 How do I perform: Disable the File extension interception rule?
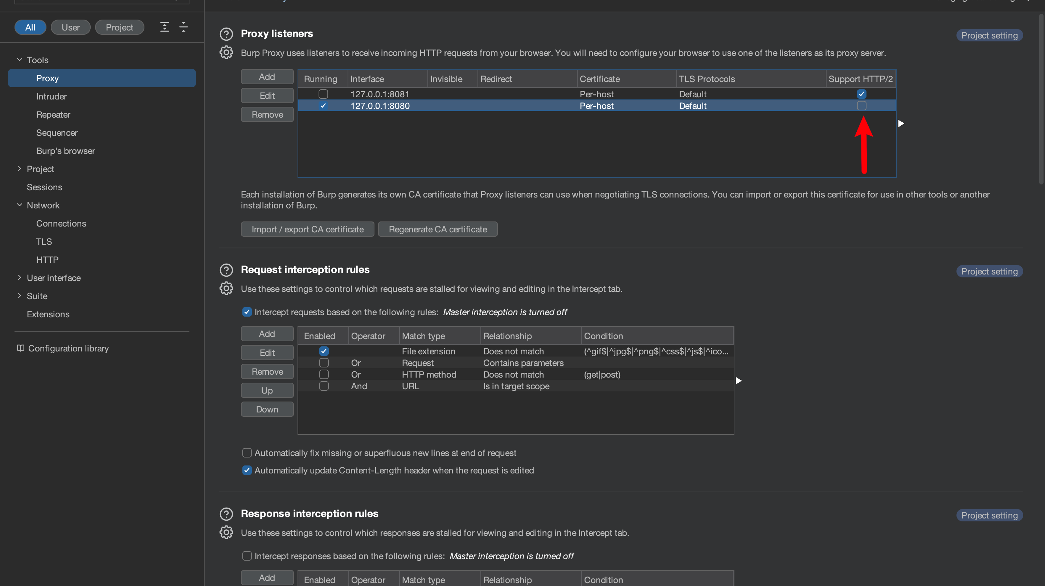[x=324, y=351]
